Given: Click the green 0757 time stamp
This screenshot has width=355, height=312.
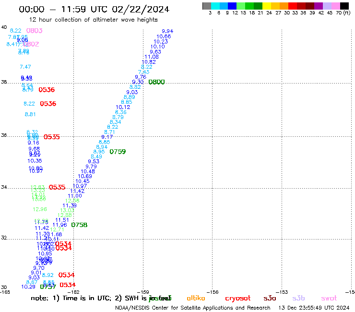Looking at the screenshot, I should tap(48, 287).
